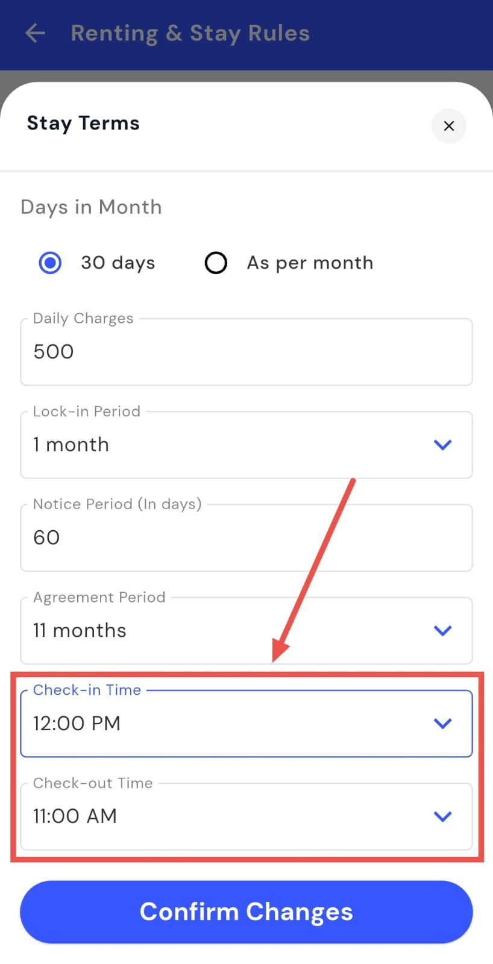Click the Stay Terms heading
This screenshot has width=493, height=964.
click(x=83, y=123)
